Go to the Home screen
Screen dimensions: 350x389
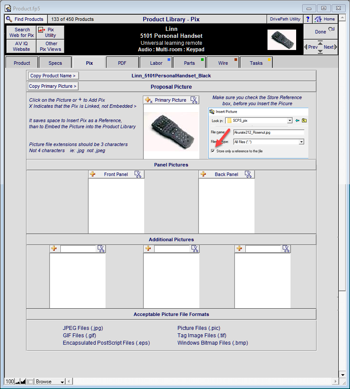(x=325, y=19)
